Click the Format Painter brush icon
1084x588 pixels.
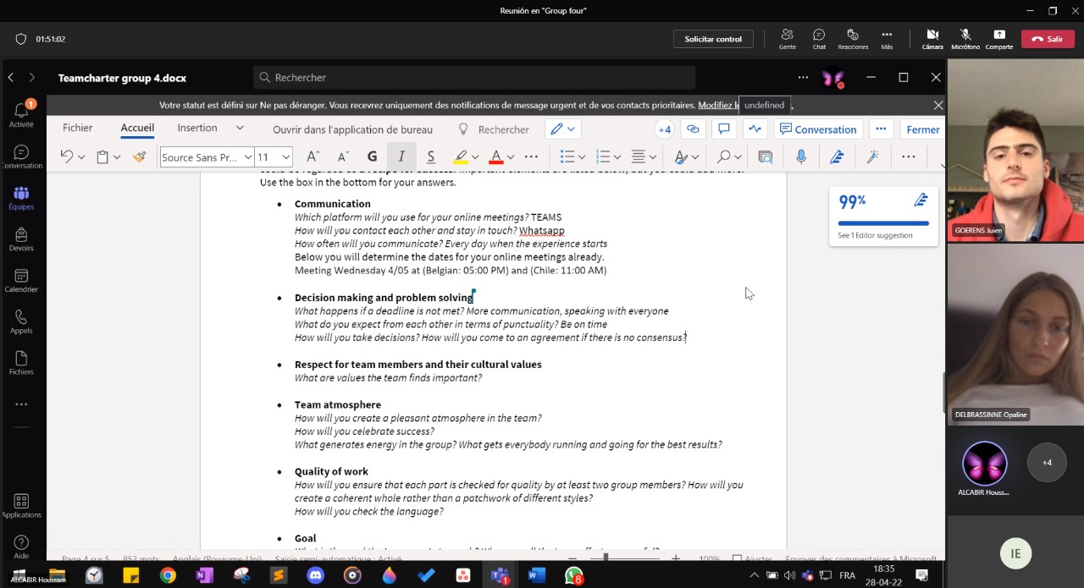(140, 157)
